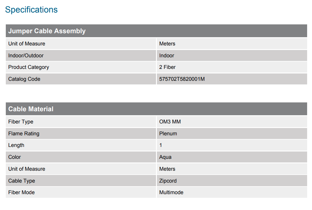312x210 pixels.
Task: Click the Indoor value cell
Action: [x=232, y=55]
